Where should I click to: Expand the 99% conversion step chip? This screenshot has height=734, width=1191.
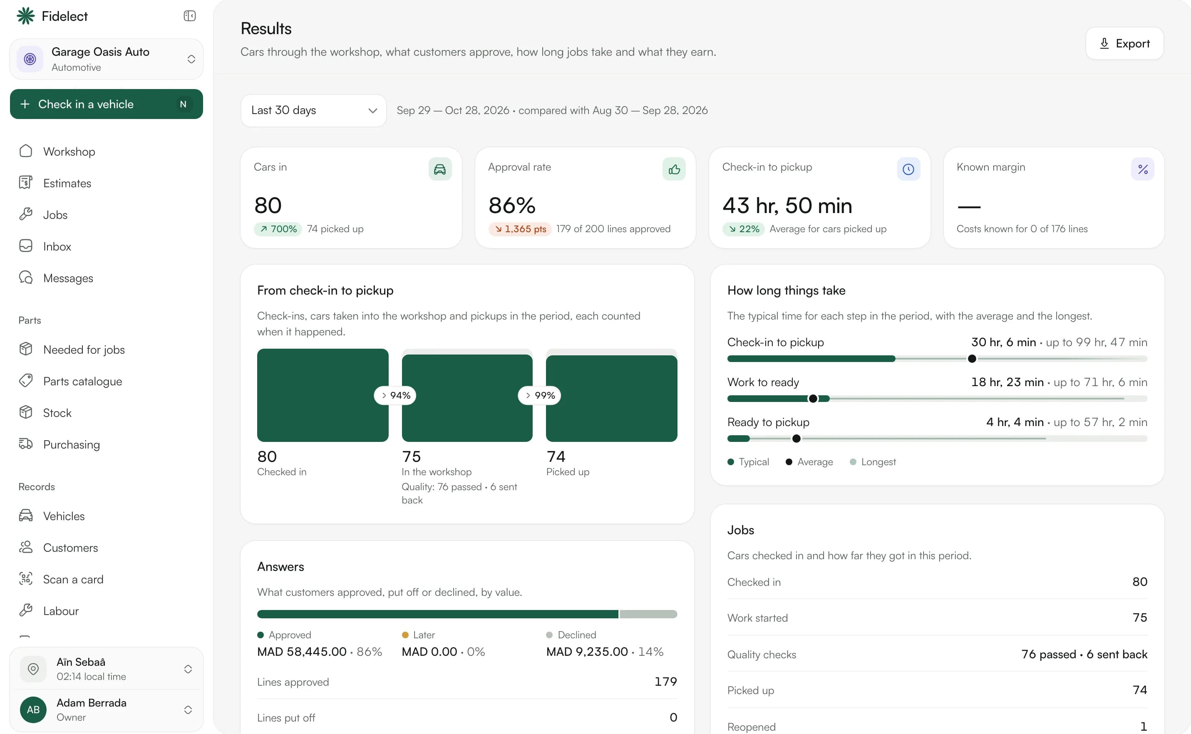click(x=540, y=395)
